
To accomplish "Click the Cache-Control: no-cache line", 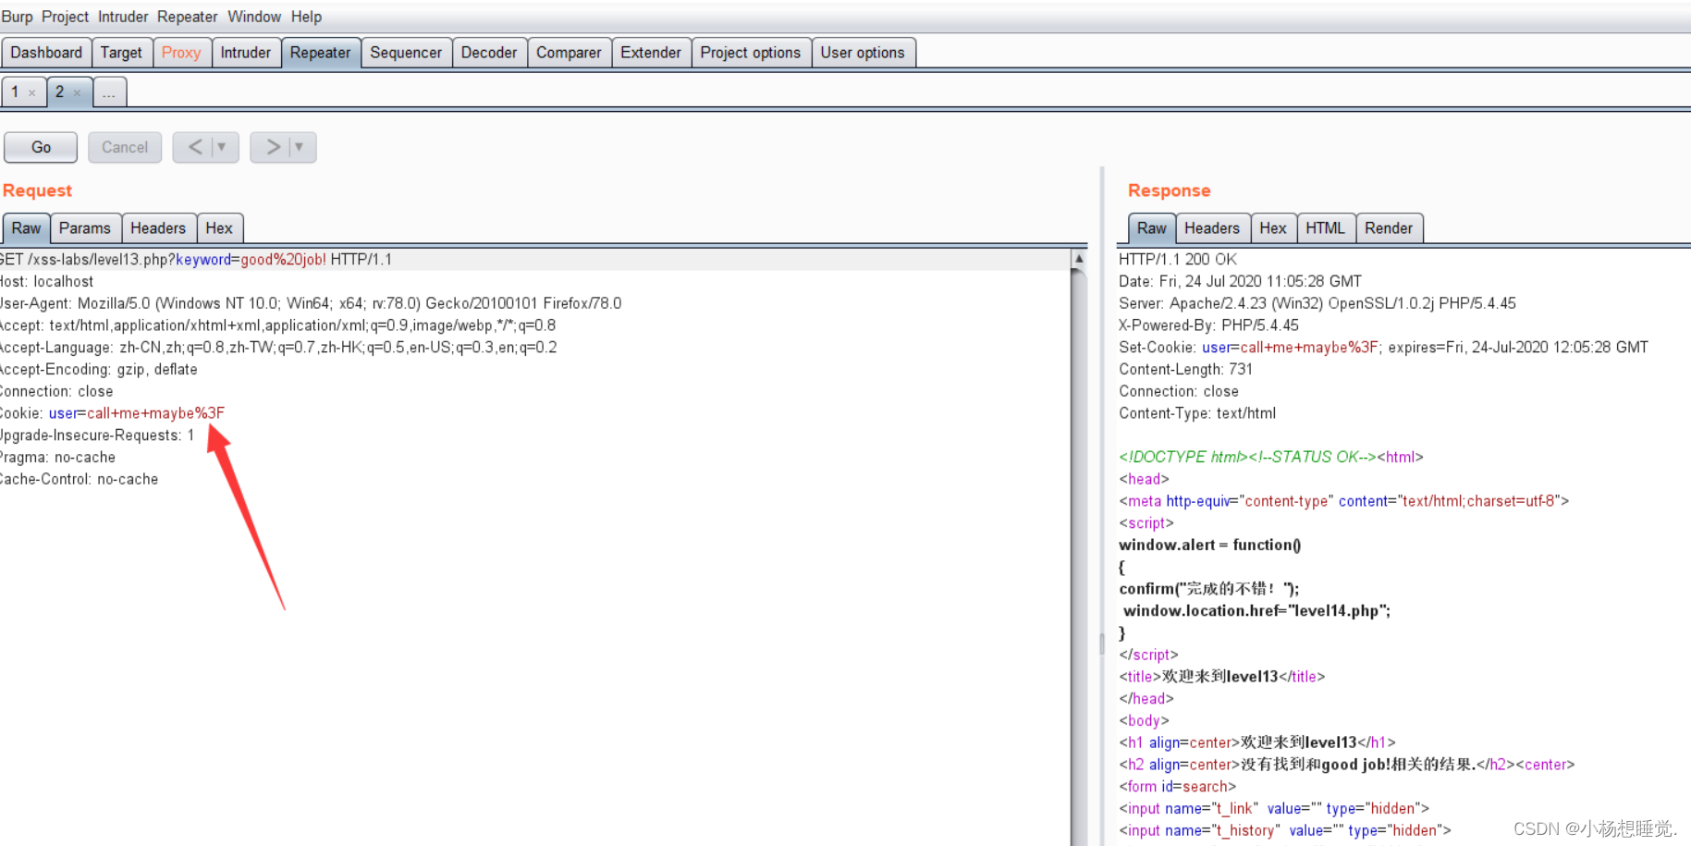I will (80, 480).
